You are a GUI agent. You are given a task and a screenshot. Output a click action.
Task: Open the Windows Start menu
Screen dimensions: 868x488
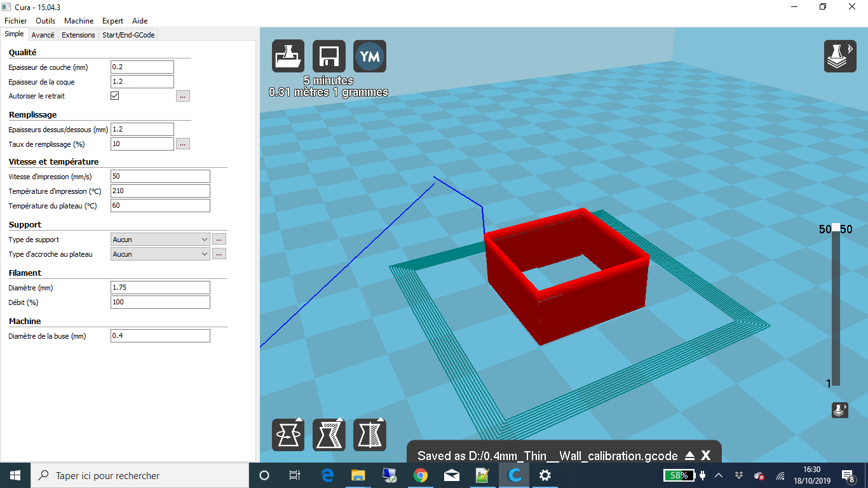tap(15, 475)
